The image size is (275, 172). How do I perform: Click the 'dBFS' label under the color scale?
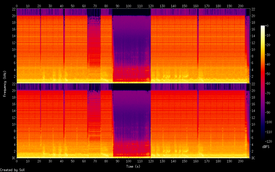pos(266,147)
